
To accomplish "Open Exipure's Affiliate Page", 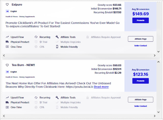I will point(141,39).
